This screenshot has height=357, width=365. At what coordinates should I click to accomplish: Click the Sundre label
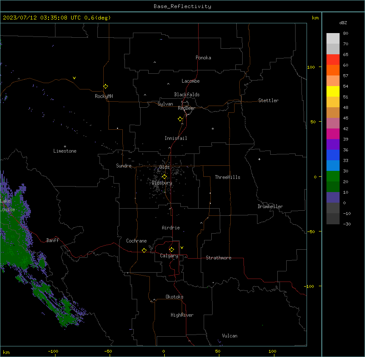pos(124,166)
